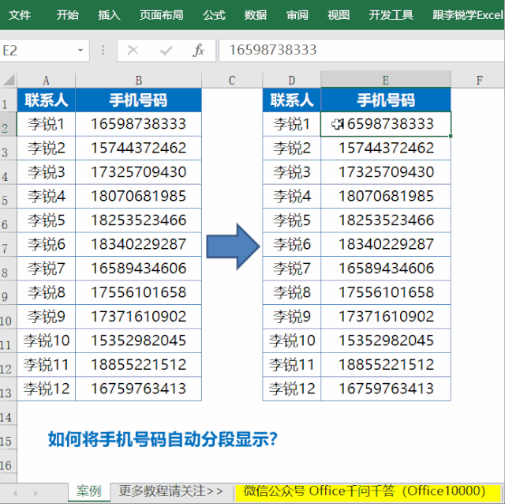Click the Name Box showing E2
Image resolution: width=505 pixels, height=504 pixels.
pyautogui.click(x=38, y=51)
